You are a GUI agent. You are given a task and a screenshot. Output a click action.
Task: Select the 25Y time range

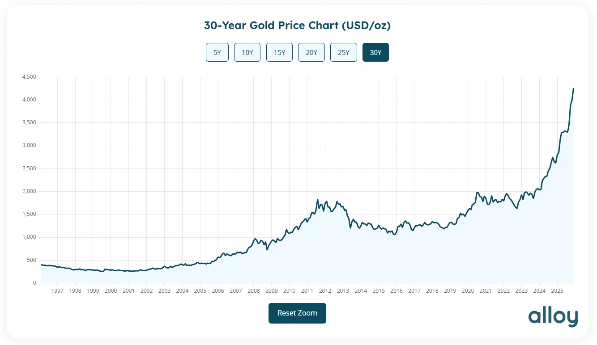click(x=343, y=52)
